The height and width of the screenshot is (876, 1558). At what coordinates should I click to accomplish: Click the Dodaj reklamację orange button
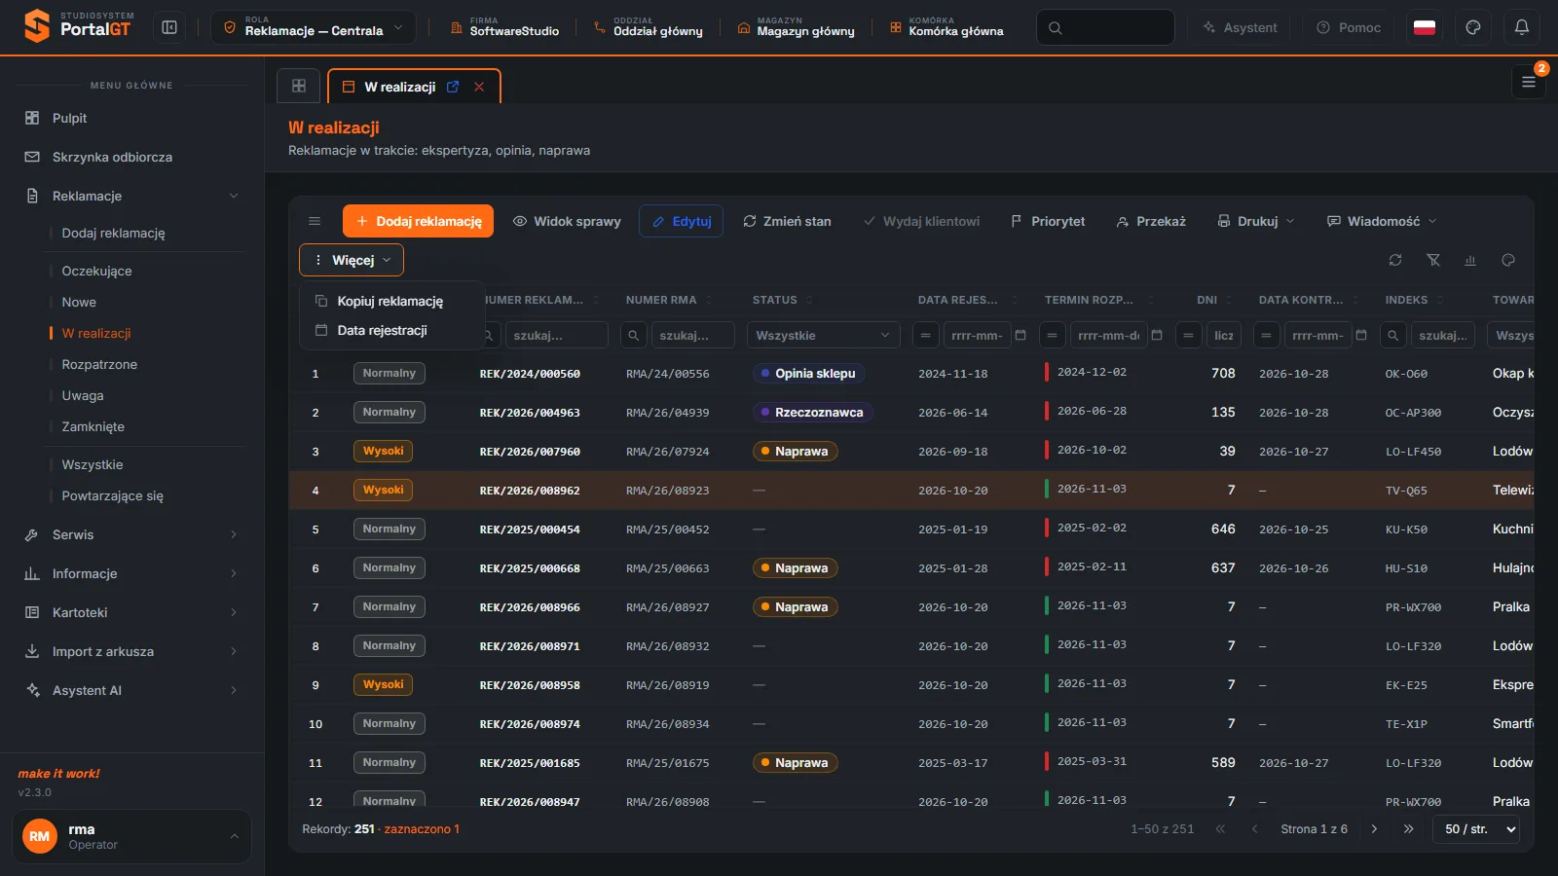coord(419,221)
